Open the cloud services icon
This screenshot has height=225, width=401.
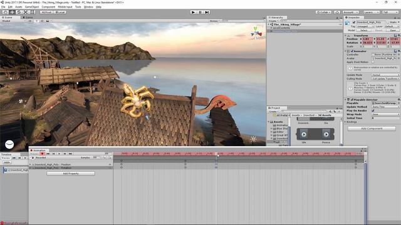(x=337, y=12)
